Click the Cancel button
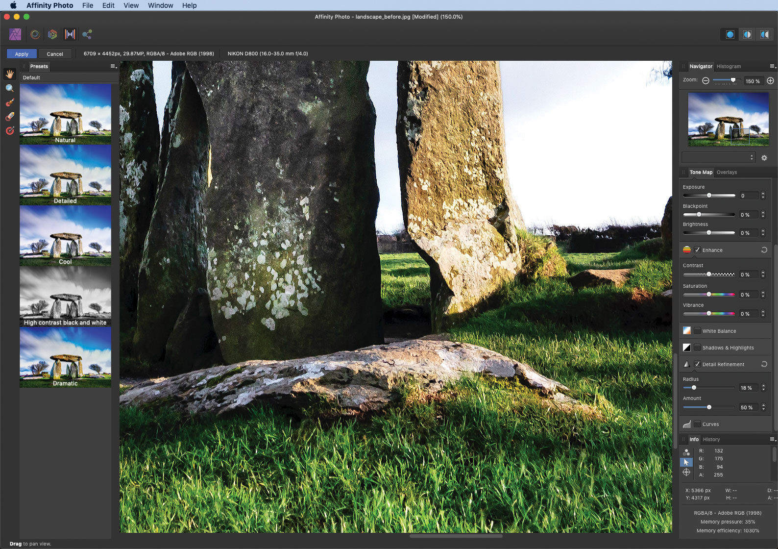 click(55, 54)
